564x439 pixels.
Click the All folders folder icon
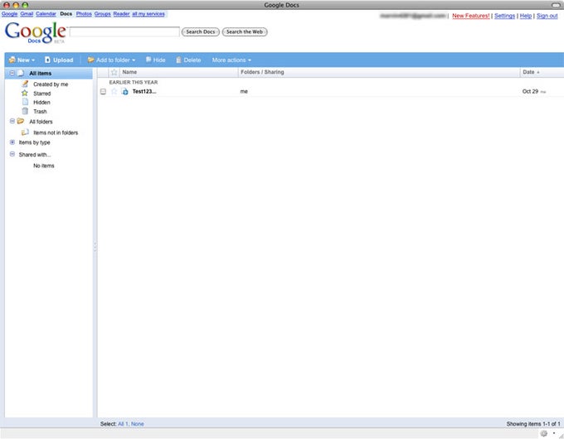(x=21, y=121)
